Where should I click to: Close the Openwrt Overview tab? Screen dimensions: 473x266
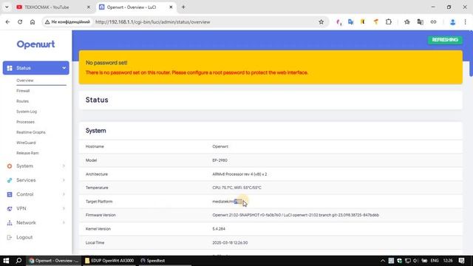pyautogui.click(x=171, y=7)
